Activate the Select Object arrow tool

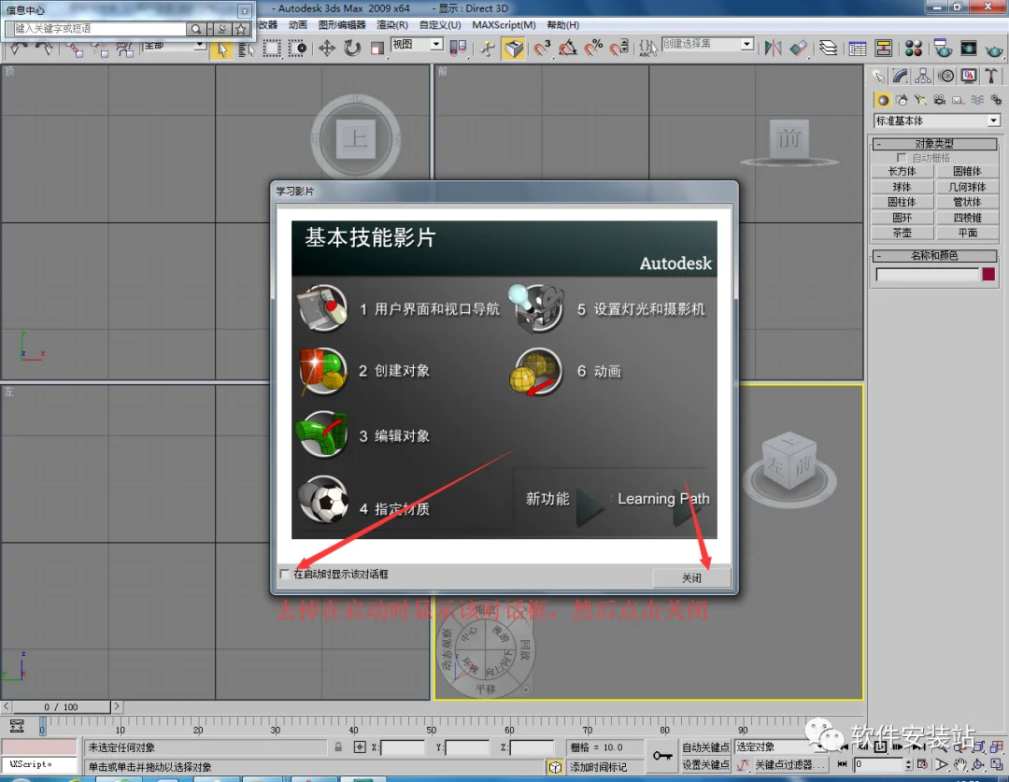(221, 49)
